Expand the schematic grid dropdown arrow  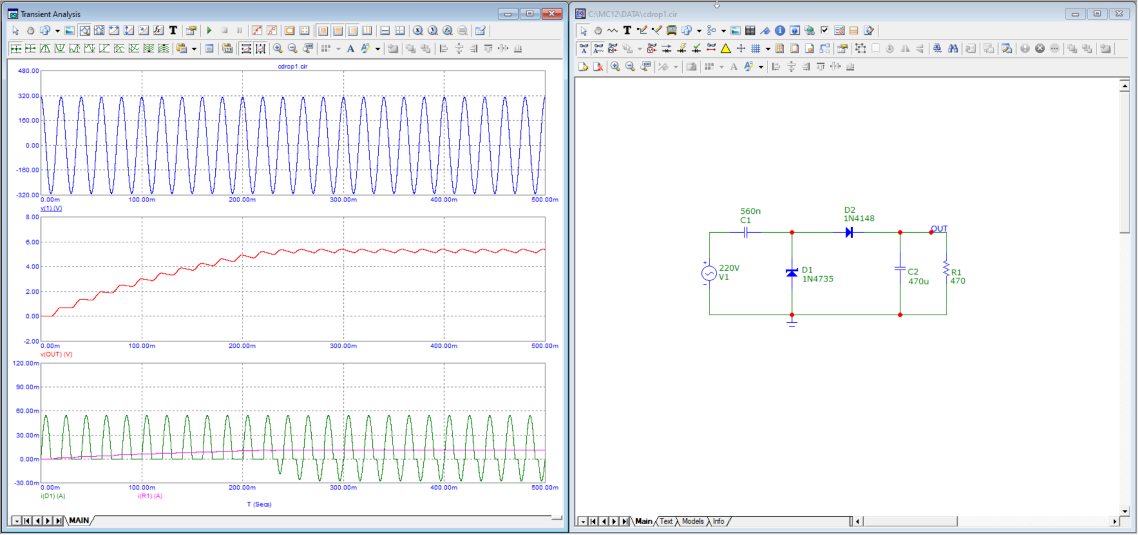[768, 49]
